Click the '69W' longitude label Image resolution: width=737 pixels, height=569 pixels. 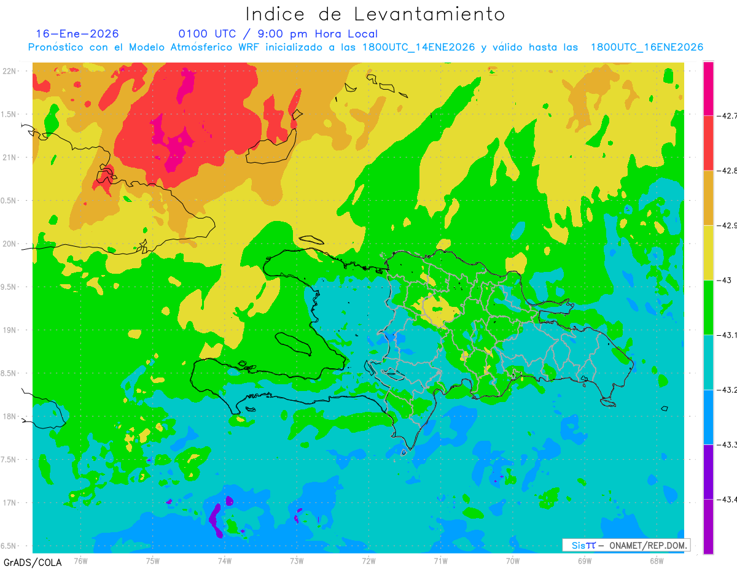coord(584,560)
